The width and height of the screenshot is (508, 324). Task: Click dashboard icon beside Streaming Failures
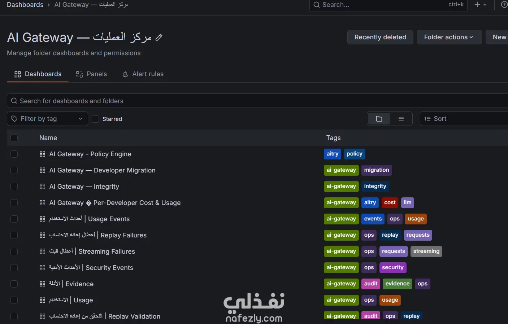click(42, 251)
